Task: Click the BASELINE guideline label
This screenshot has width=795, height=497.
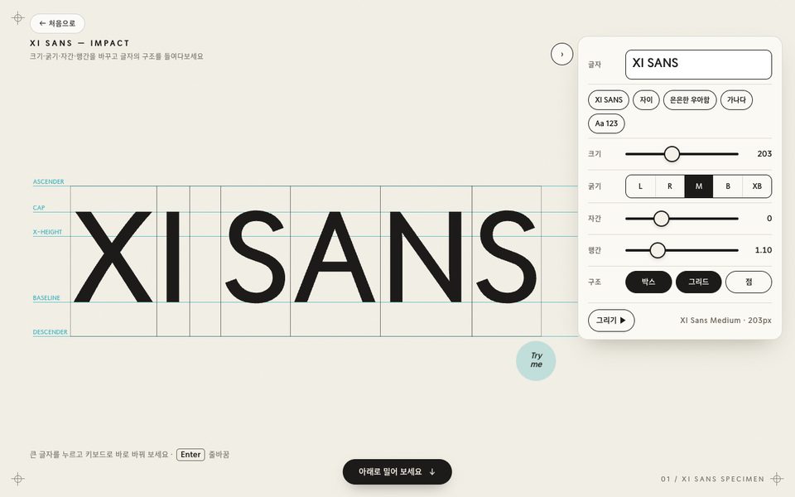Action: (46, 298)
